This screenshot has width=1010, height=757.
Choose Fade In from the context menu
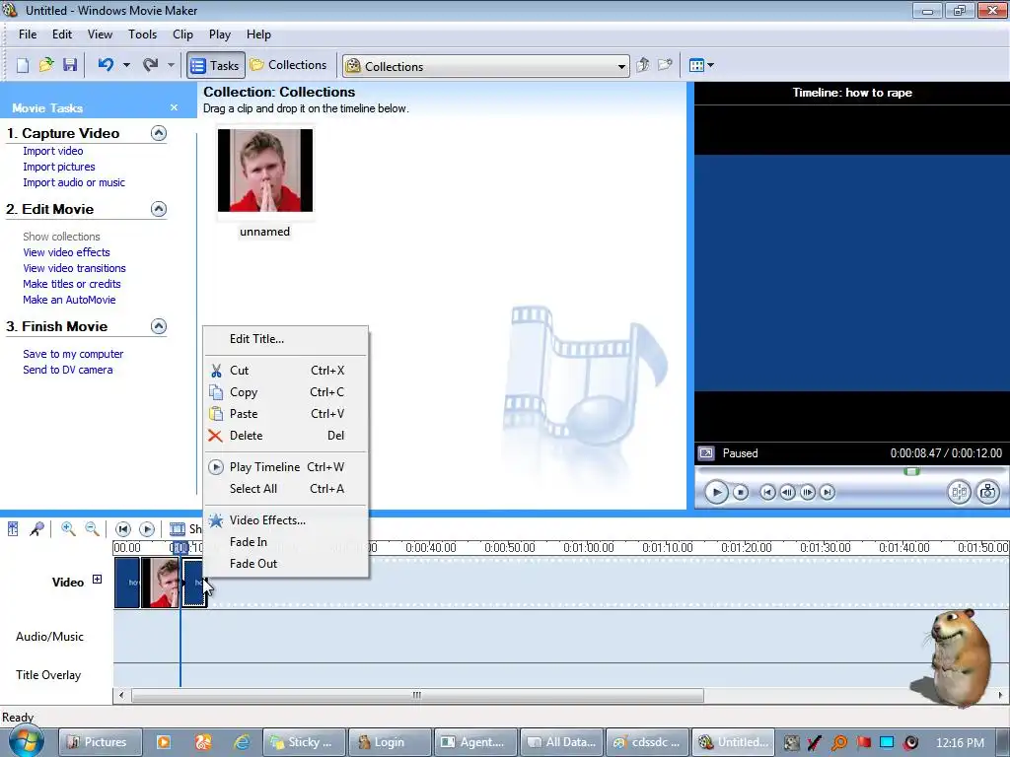(x=285, y=542)
